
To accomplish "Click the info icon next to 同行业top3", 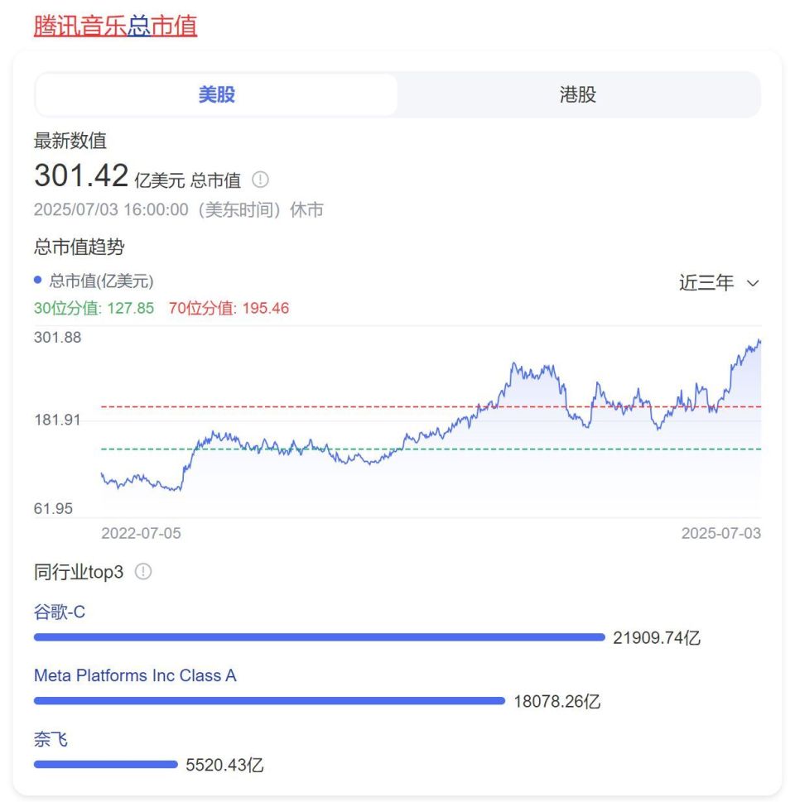I will click(x=143, y=572).
